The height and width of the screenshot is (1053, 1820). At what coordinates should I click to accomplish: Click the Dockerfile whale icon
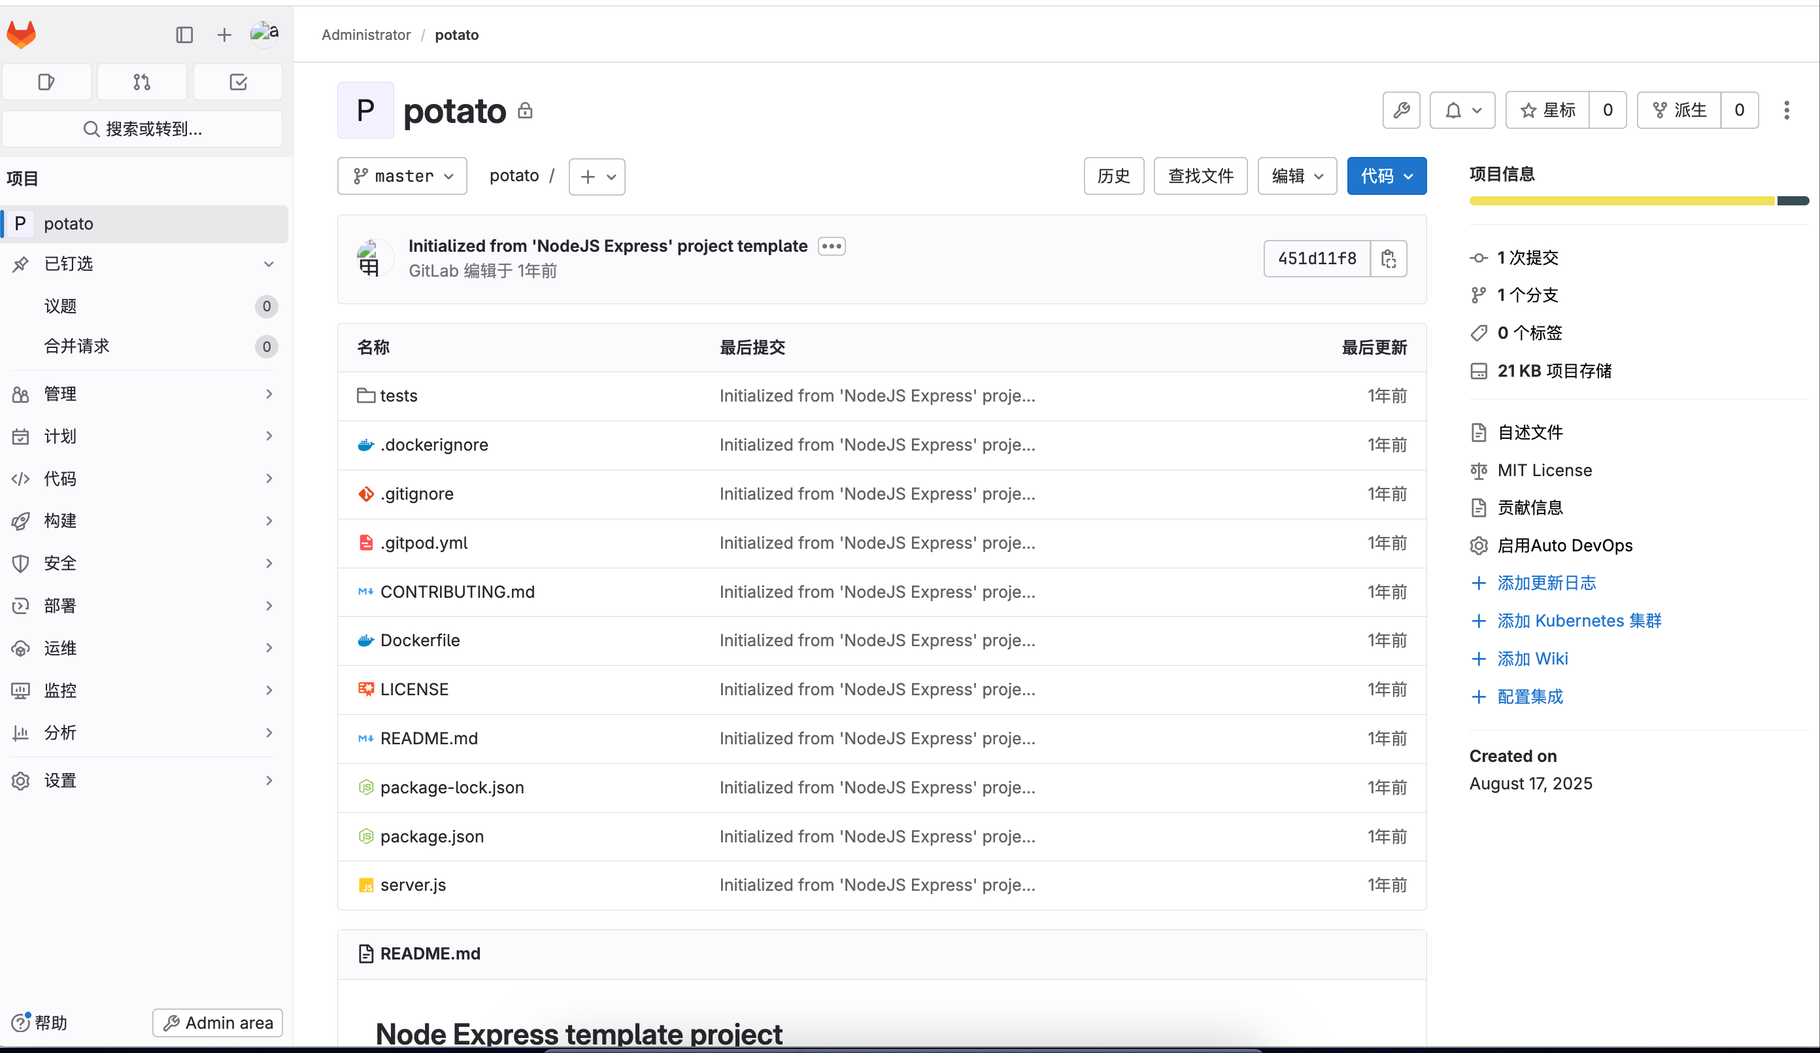[x=366, y=640]
